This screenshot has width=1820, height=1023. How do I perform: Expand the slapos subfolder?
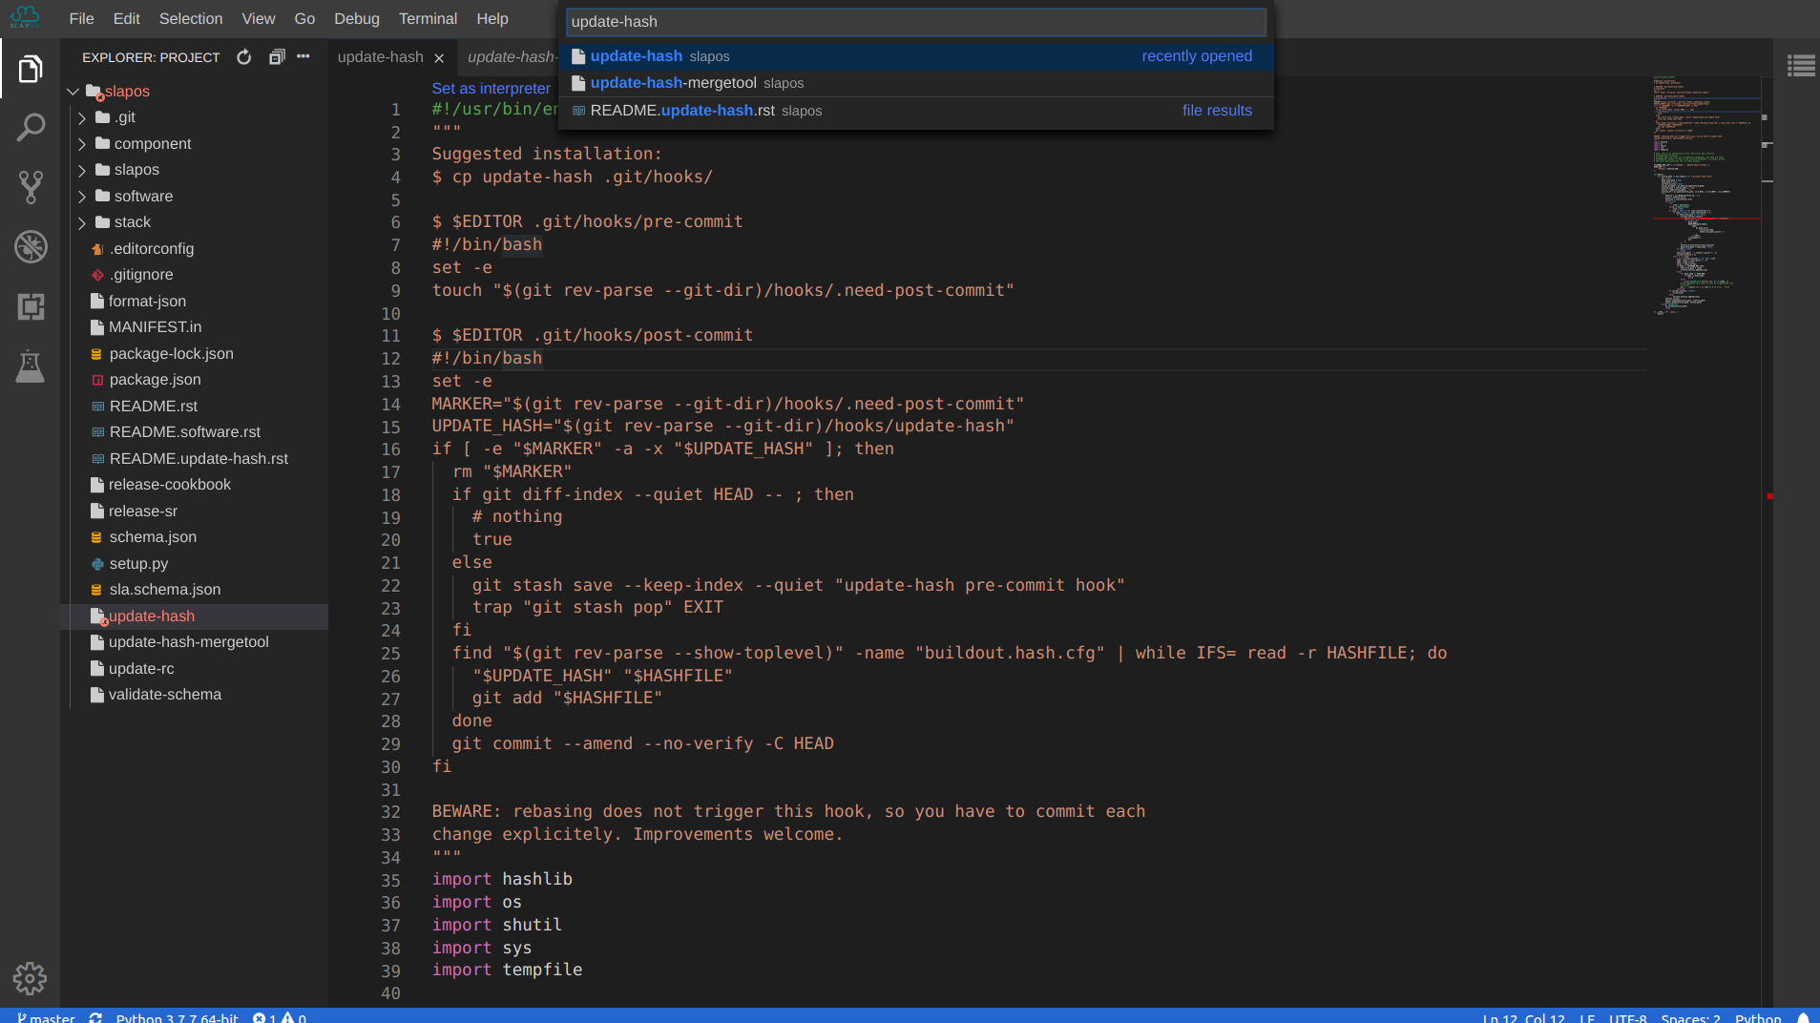click(x=82, y=170)
